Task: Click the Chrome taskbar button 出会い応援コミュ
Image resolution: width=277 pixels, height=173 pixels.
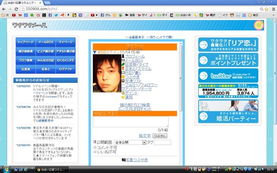Action: tap(52, 170)
